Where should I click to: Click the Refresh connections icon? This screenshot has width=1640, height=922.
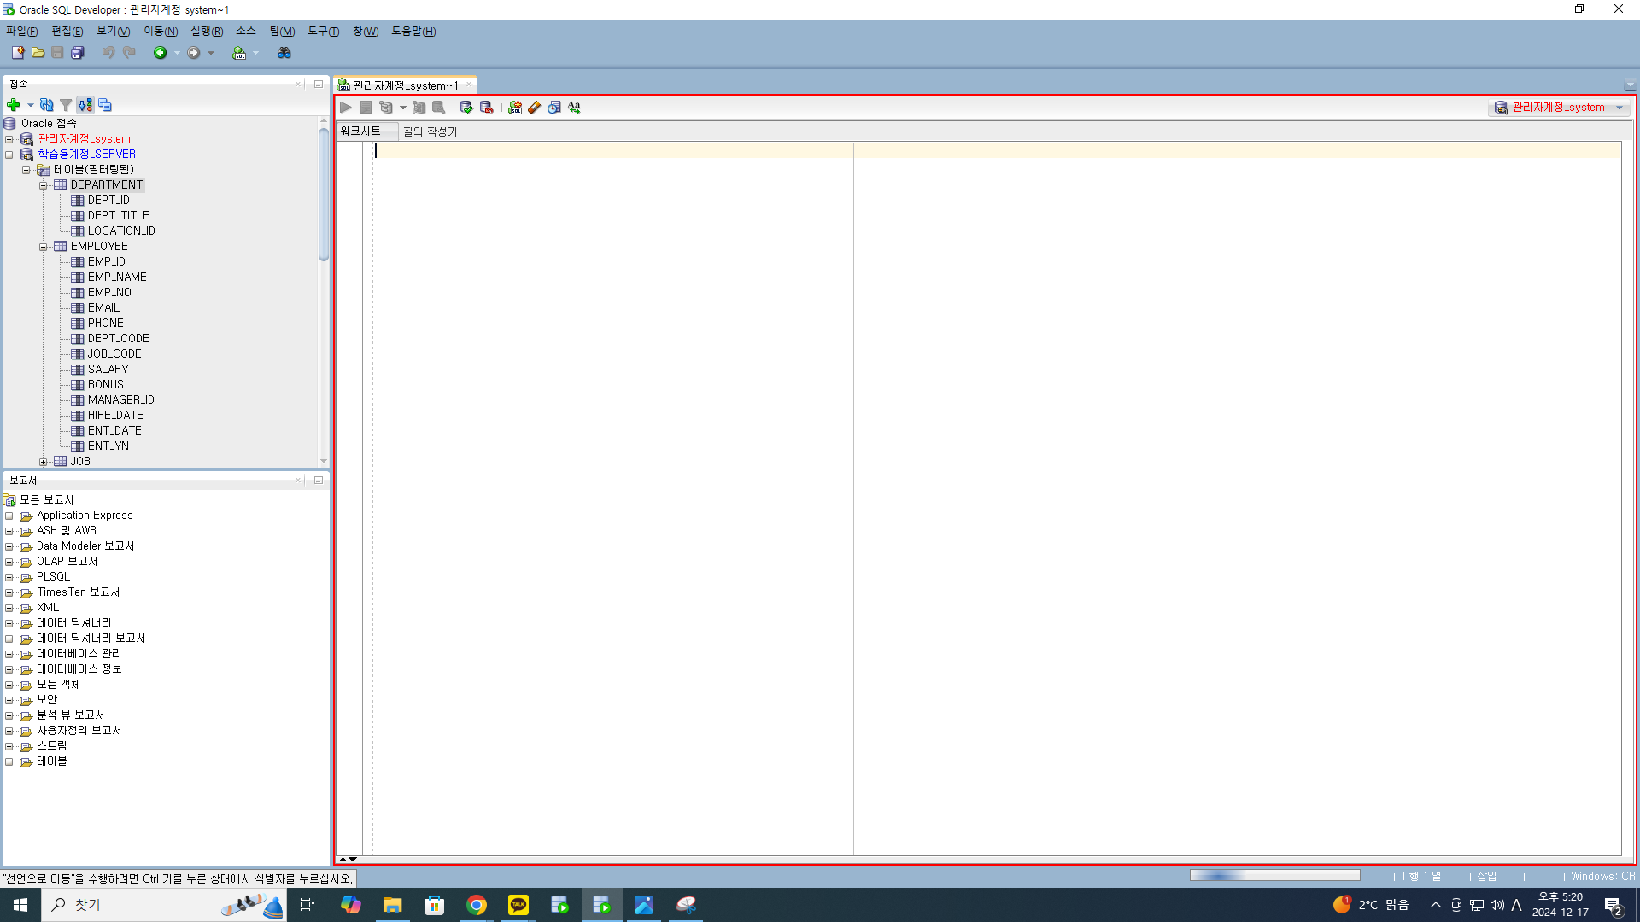tap(47, 105)
